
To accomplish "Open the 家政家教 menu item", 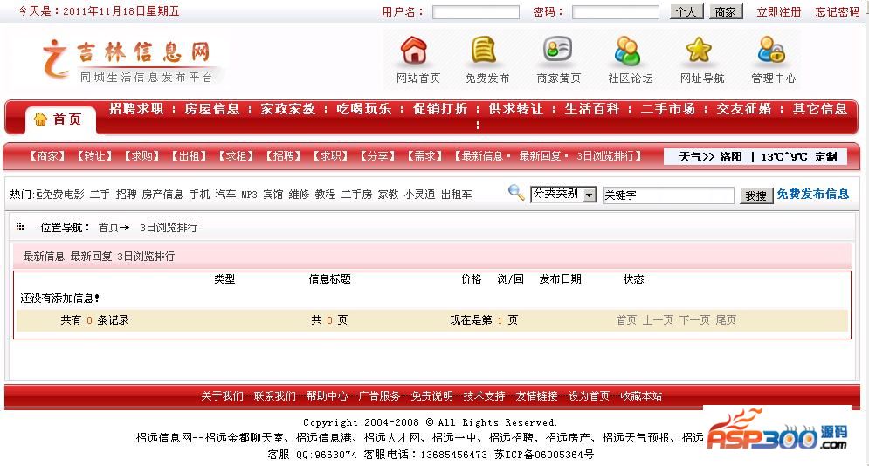I will 288,108.
